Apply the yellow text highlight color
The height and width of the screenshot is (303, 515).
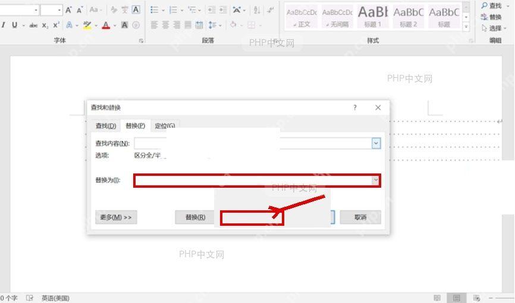(87, 25)
